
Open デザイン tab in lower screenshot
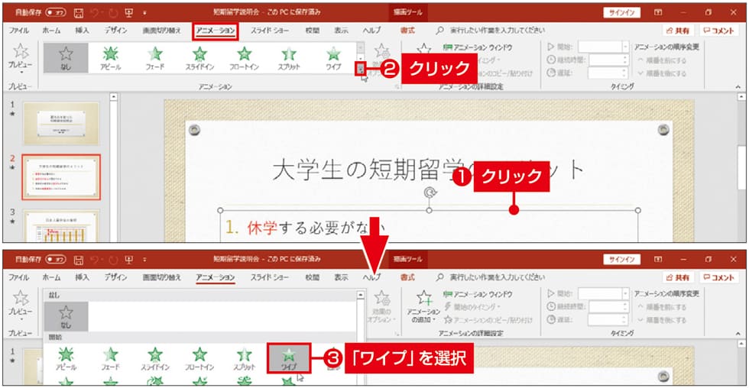[x=116, y=277]
